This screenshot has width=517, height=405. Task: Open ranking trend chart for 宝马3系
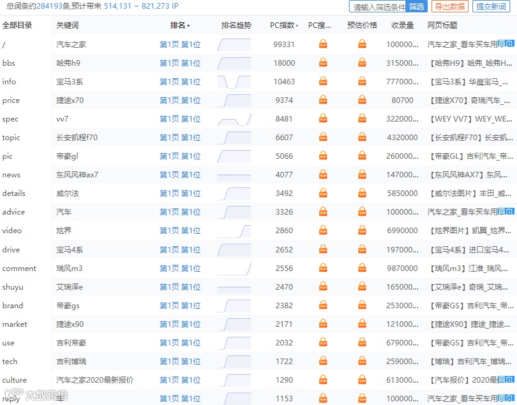point(234,82)
